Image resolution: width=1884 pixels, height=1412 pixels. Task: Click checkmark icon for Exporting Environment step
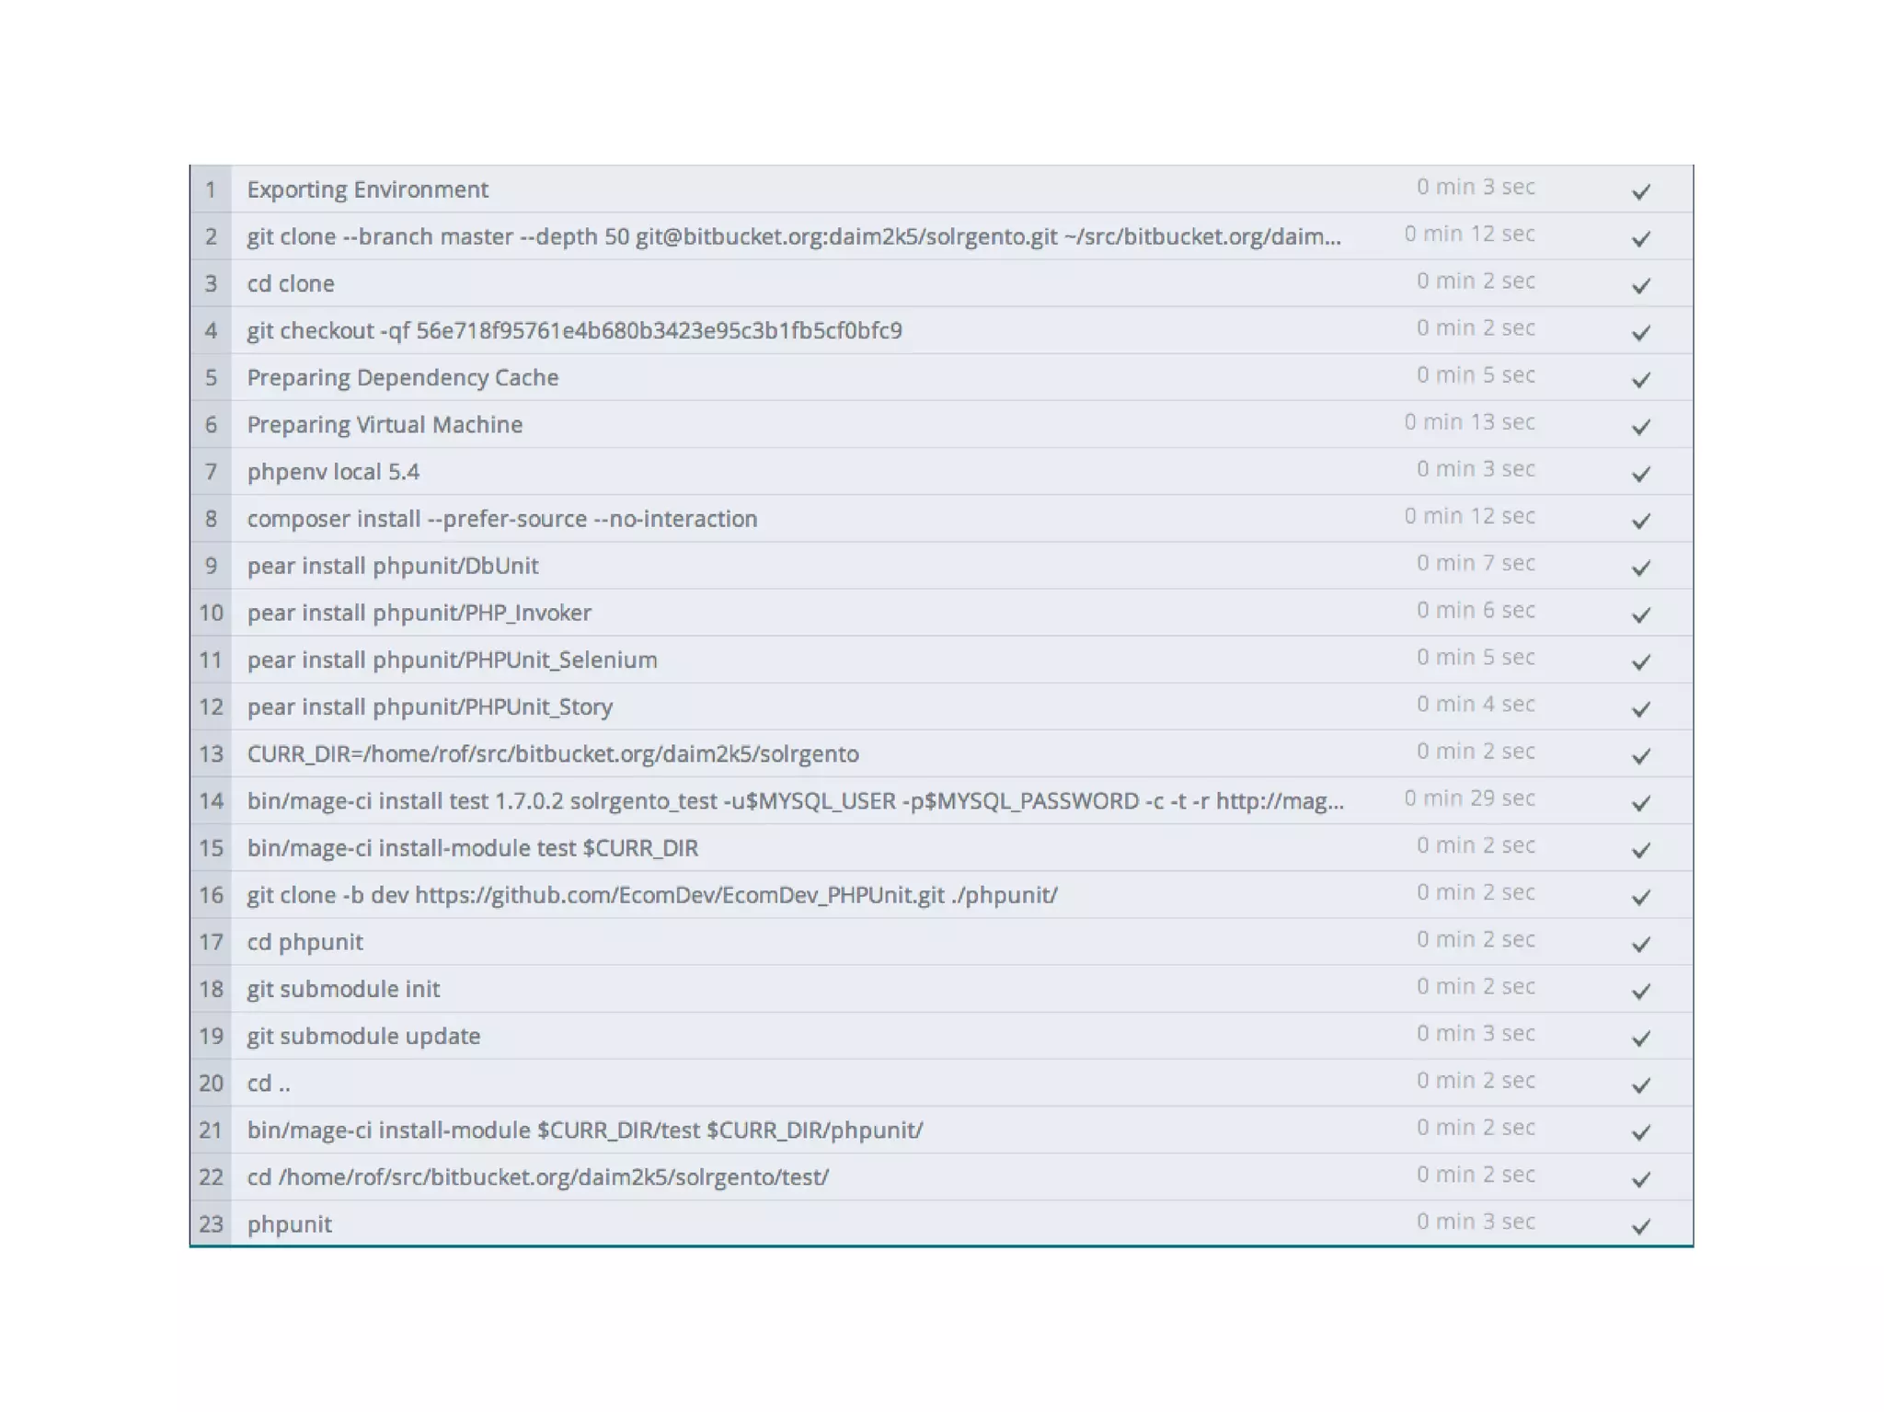1640,191
